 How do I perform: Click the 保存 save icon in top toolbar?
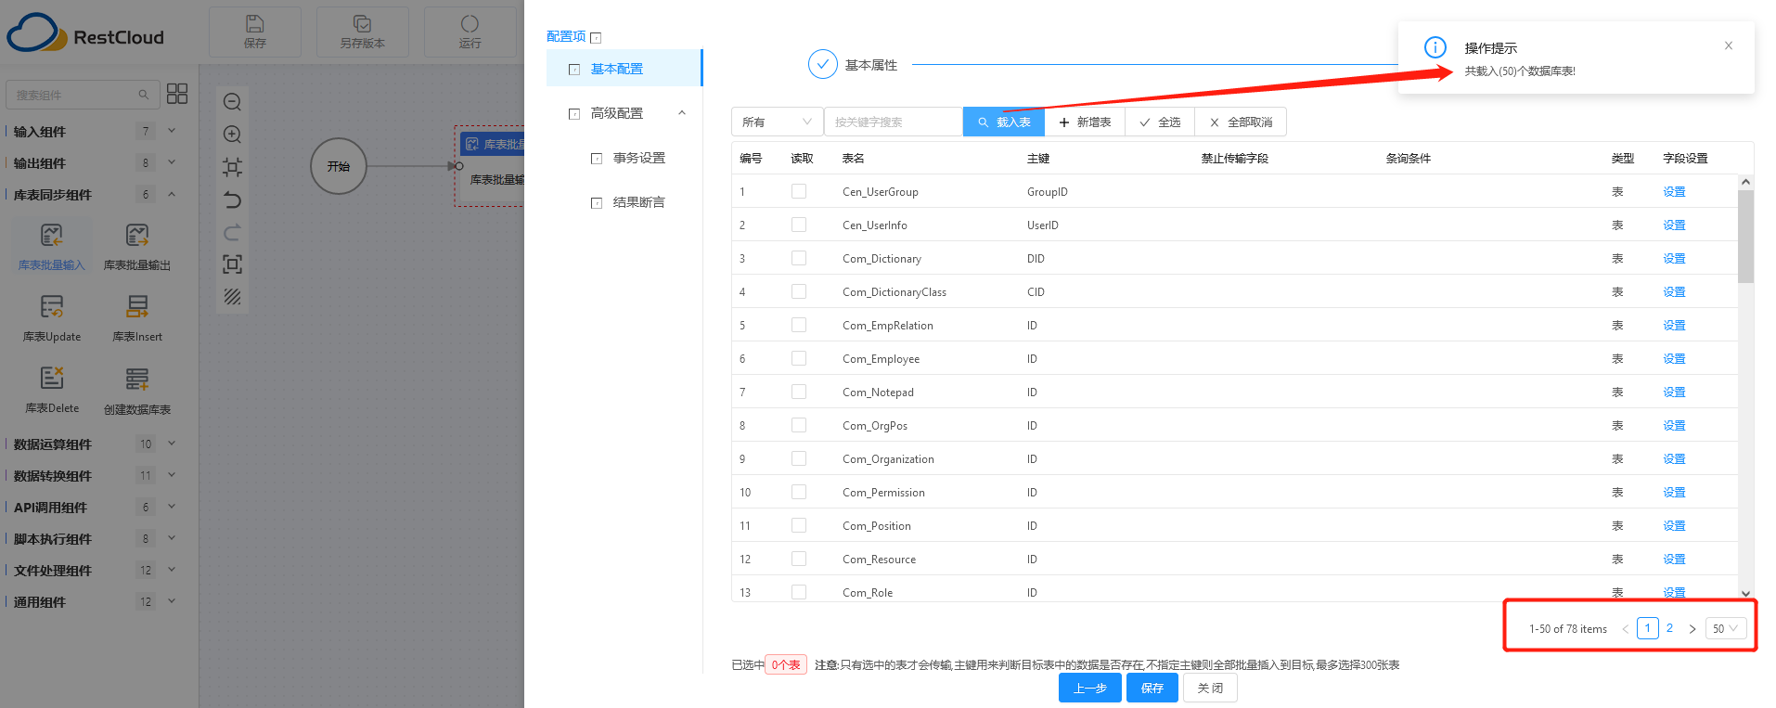[x=254, y=24]
